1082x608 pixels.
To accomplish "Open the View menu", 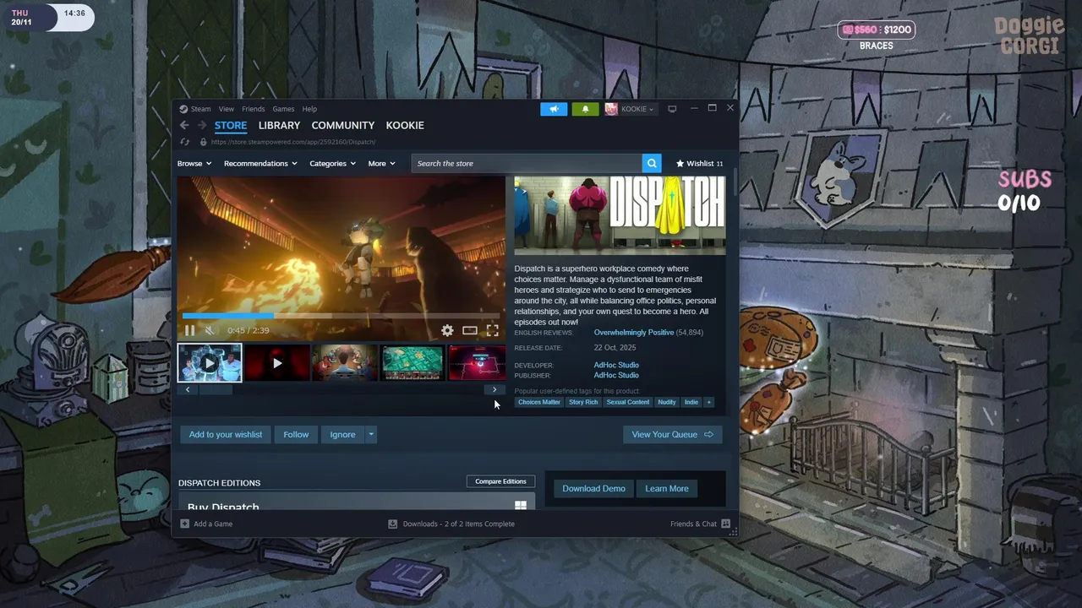I will tap(227, 109).
